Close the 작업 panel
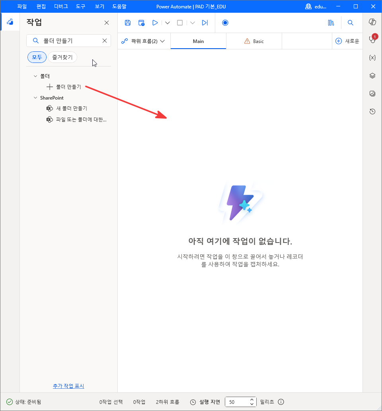 pos(107,23)
